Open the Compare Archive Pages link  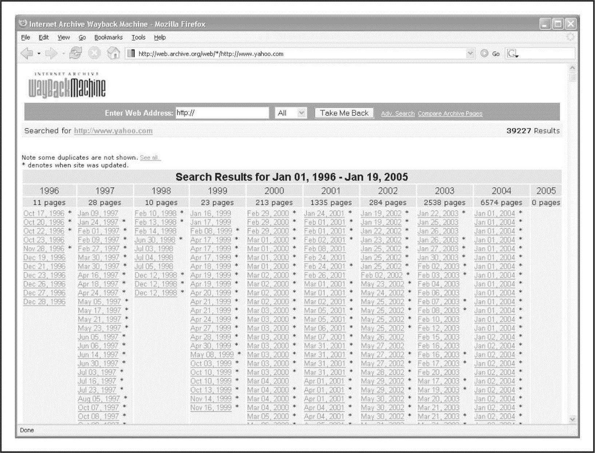tap(450, 114)
